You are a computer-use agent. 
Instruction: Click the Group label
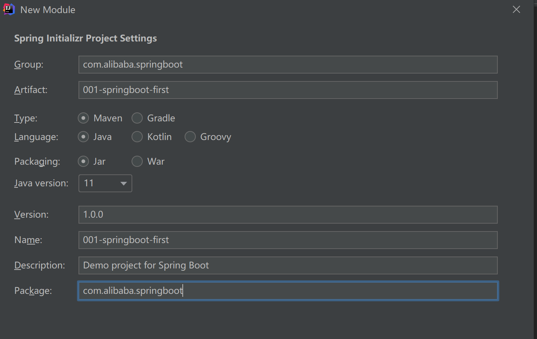(x=29, y=65)
